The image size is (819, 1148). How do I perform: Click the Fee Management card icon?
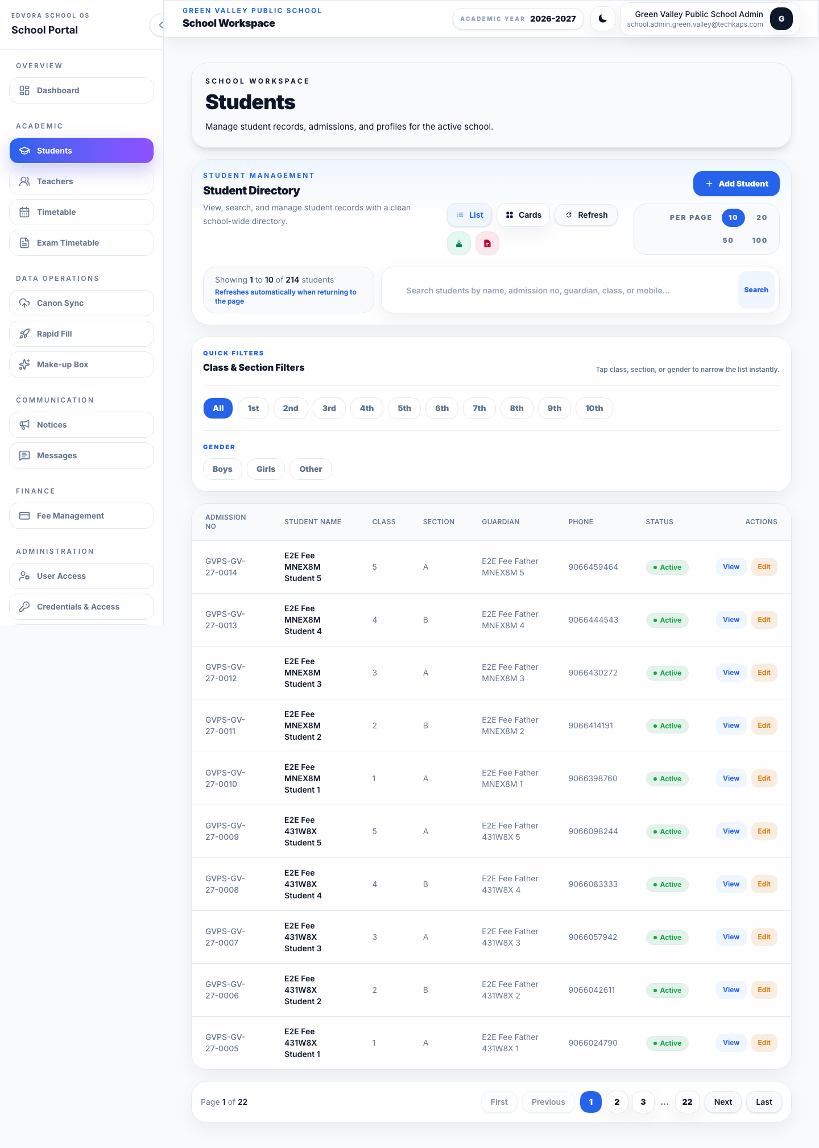pyautogui.click(x=24, y=516)
